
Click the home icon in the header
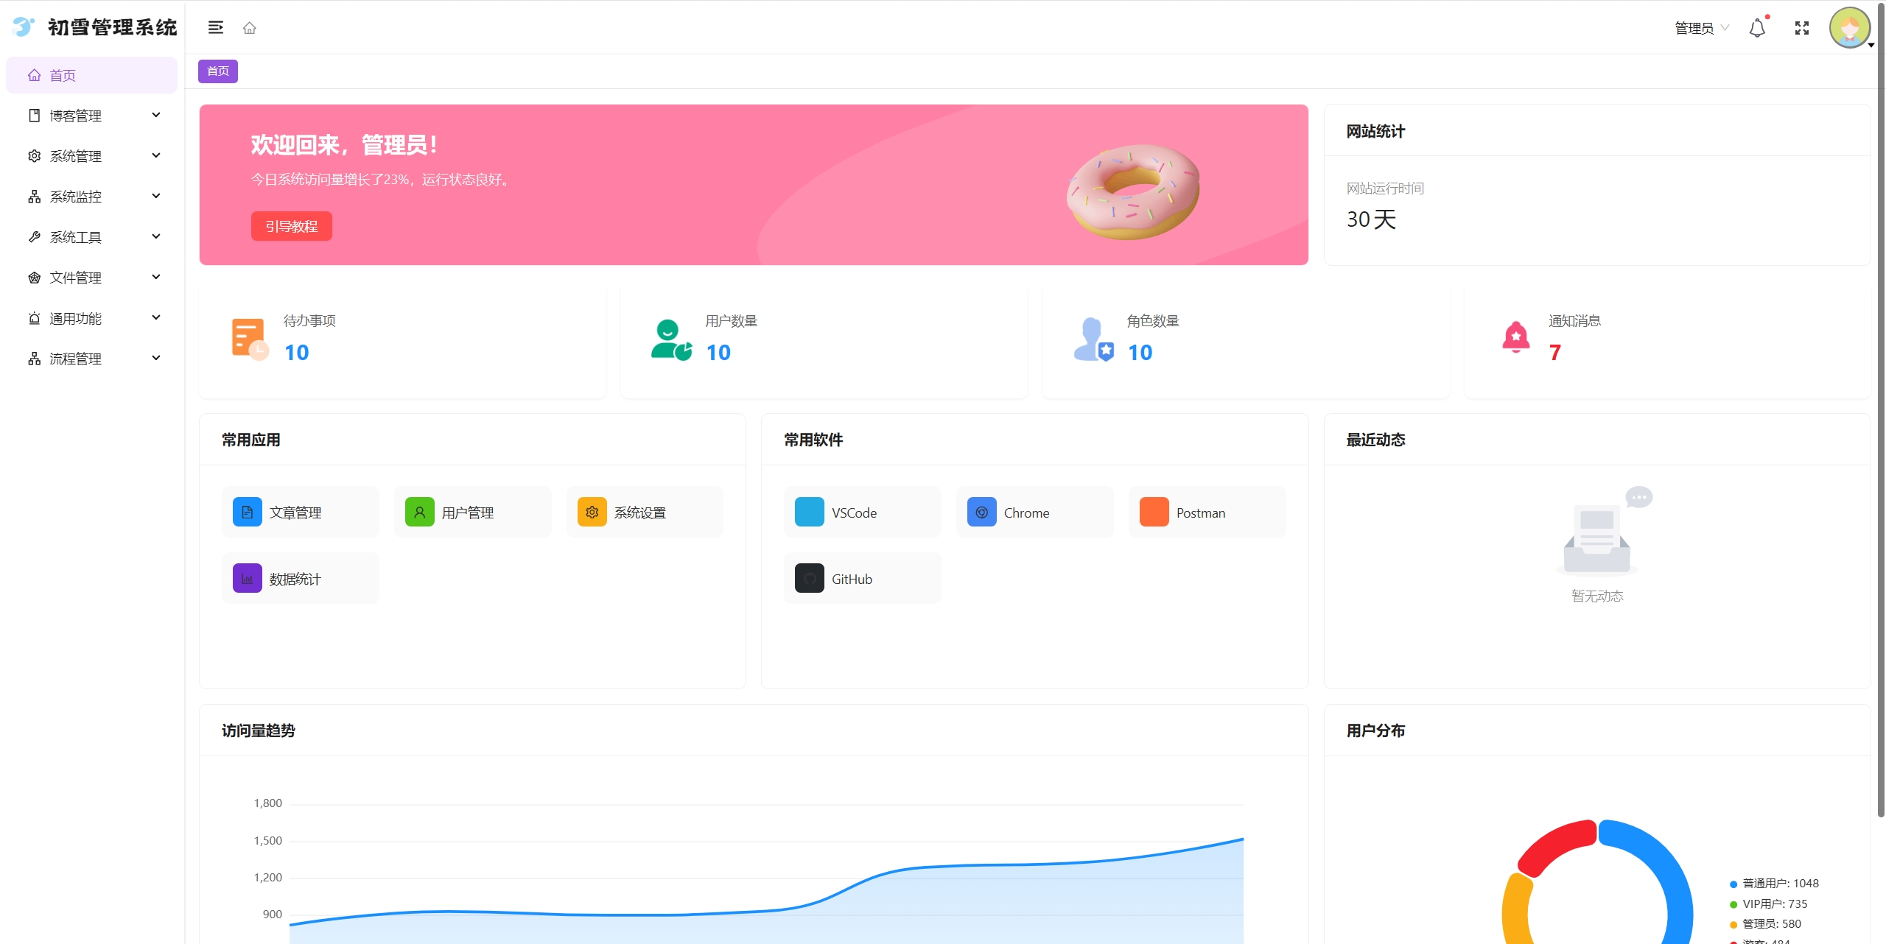[x=250, y=28]
